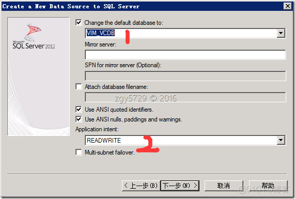This screenshot has width=295, height=199.
Task: Click the Mirror server label
Action: click(x=100, y=44)
